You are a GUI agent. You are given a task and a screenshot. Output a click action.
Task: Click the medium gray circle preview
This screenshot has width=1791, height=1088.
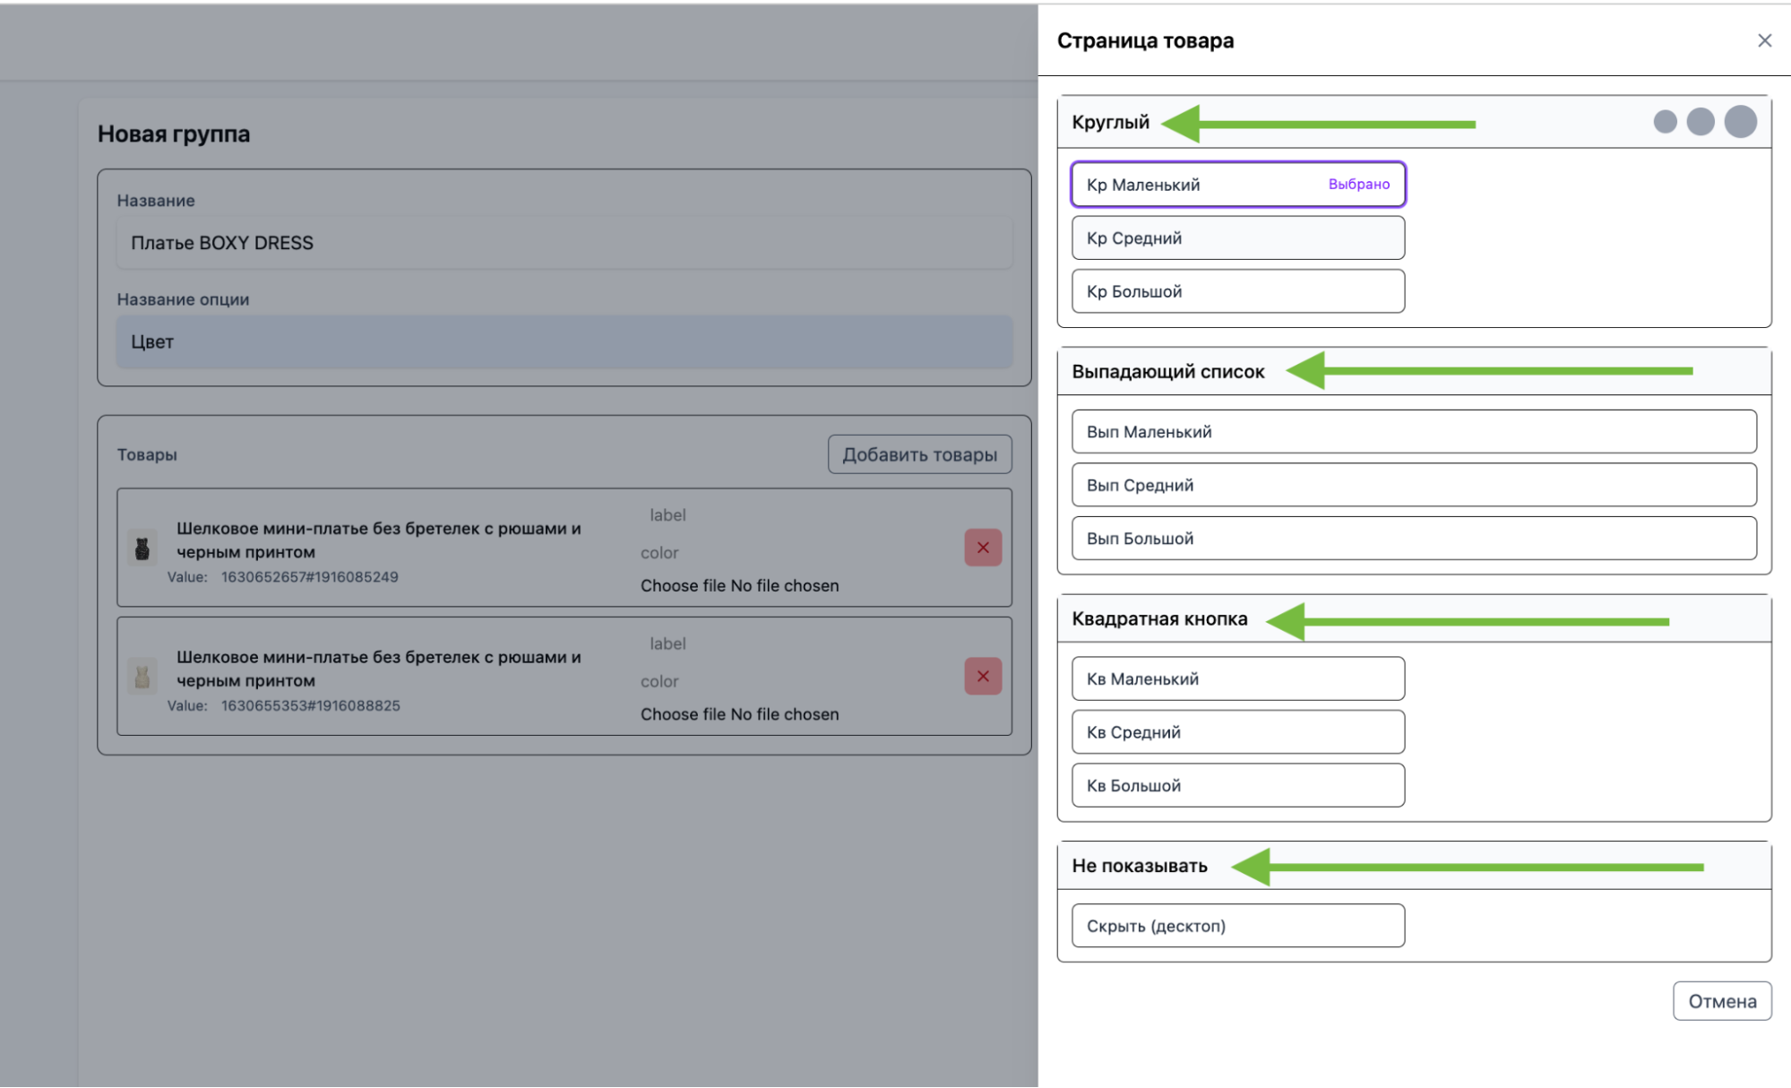pyautogui.click(x=1700, y=122)
